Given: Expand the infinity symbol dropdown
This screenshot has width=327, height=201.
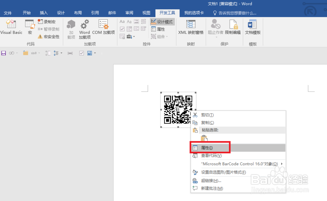Looking at the screenshot, I should (17, 53).
